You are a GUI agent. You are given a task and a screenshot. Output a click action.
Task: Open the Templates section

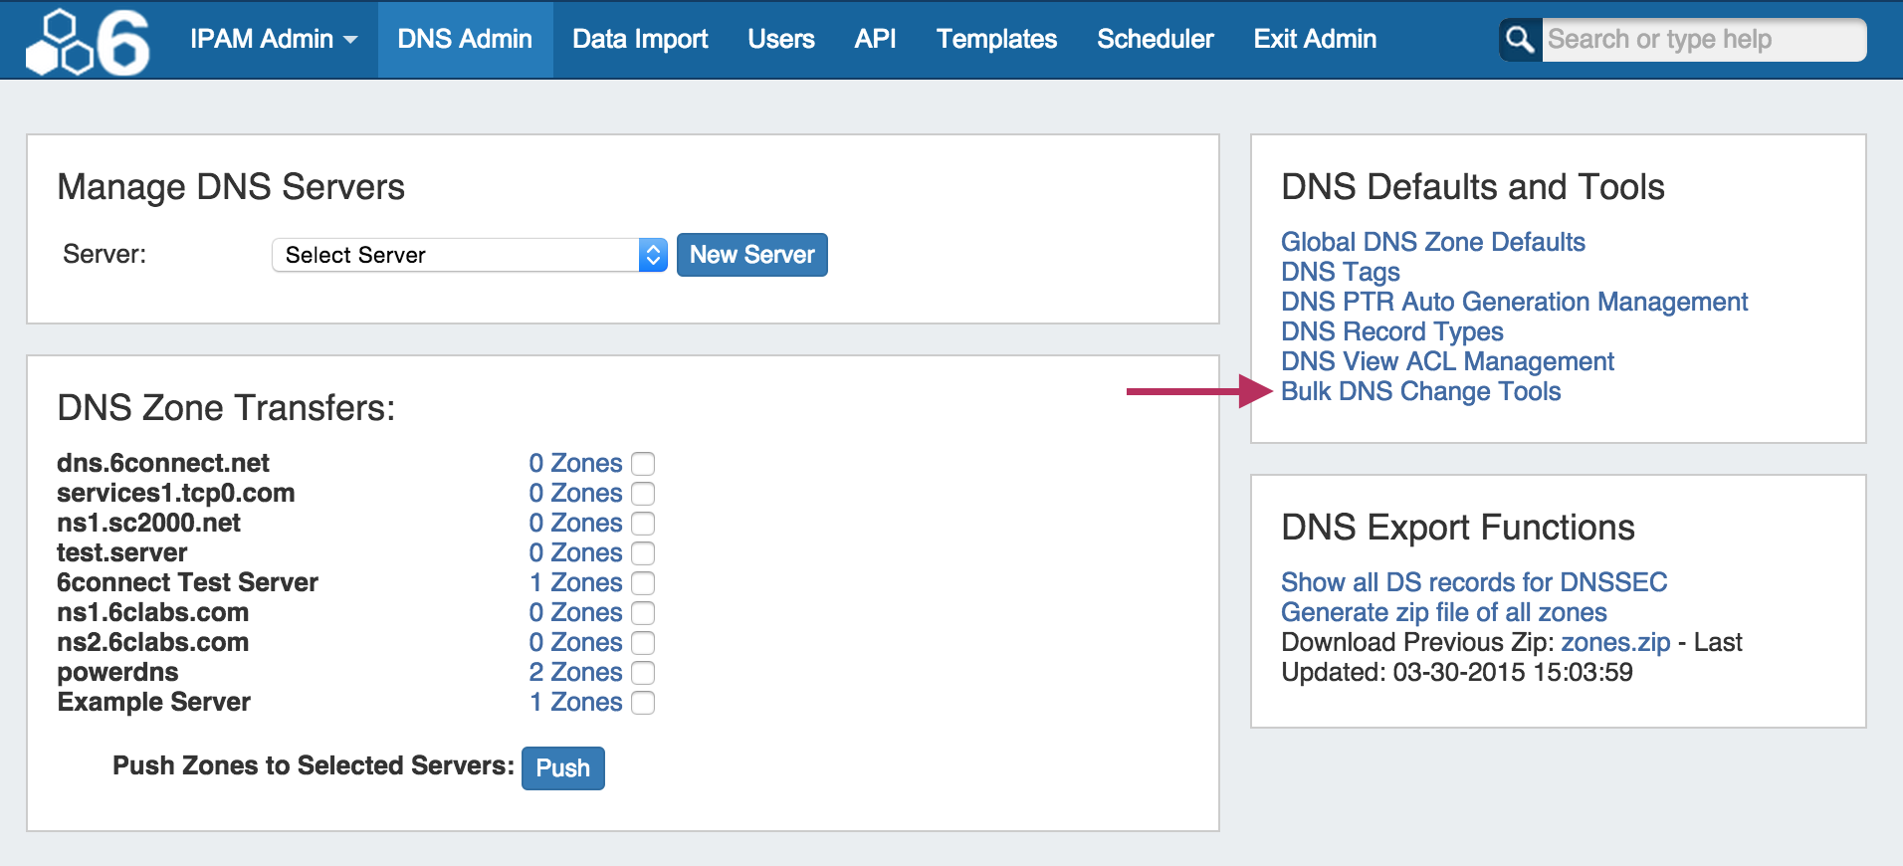click(996, 40)
